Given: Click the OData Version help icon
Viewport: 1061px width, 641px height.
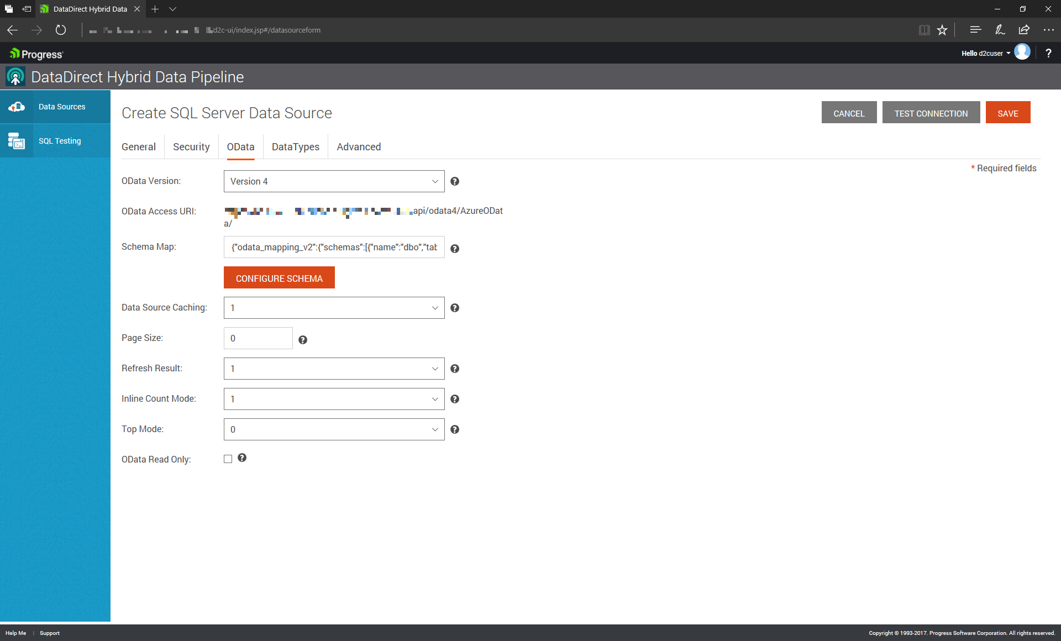Looking at the screenshot, I should (x=455, y=181).
